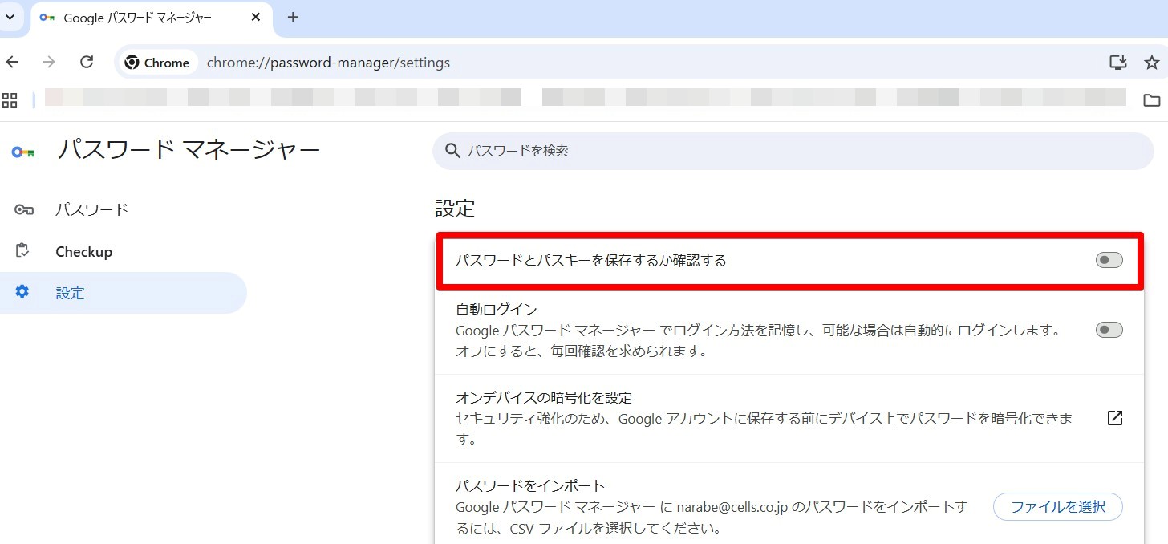Click the install/cast screen icon in the address bar
The width and height of the screenshot is (1168, 544).
point(1118,63)
